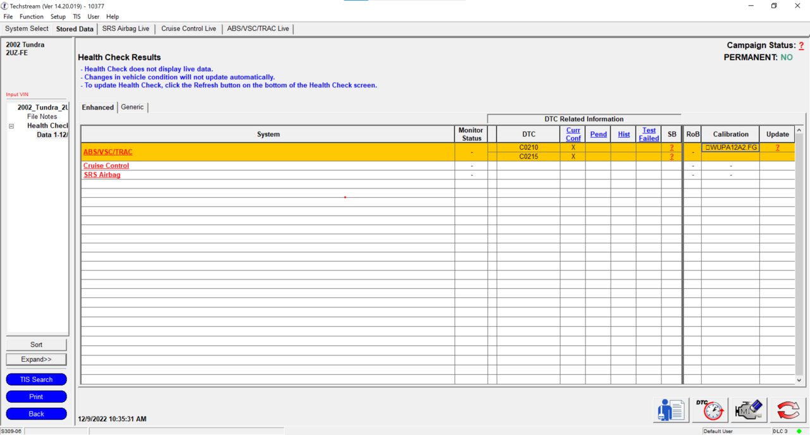Click the Input VIN link

tap(17, 95)
